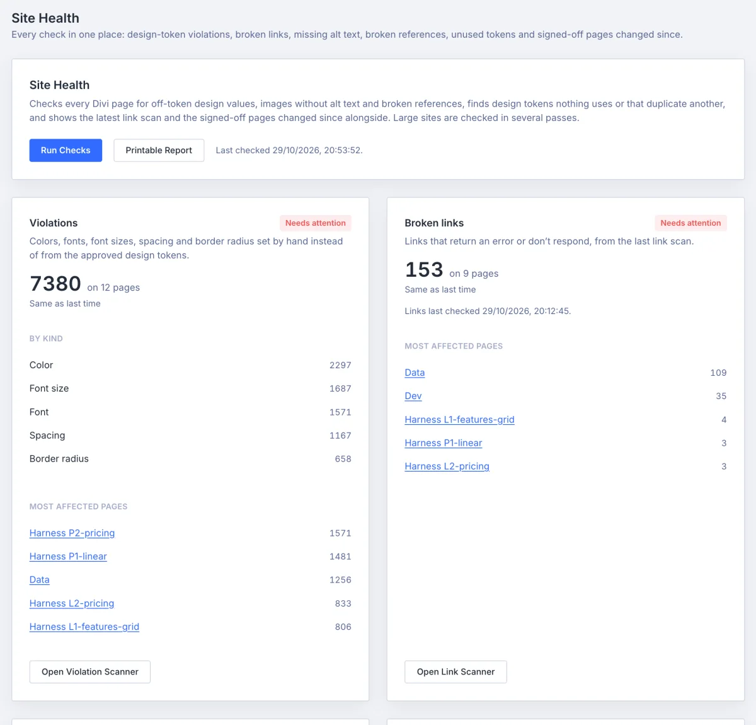Open the Data link in Violations card
The image size is (756, 725).
[x=40, y=580]
